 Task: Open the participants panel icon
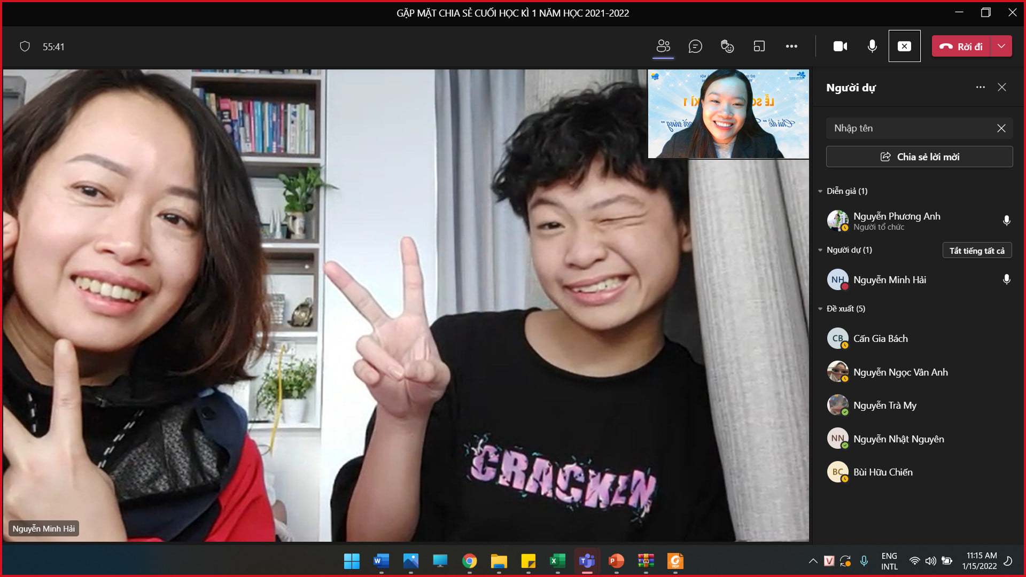663,46
